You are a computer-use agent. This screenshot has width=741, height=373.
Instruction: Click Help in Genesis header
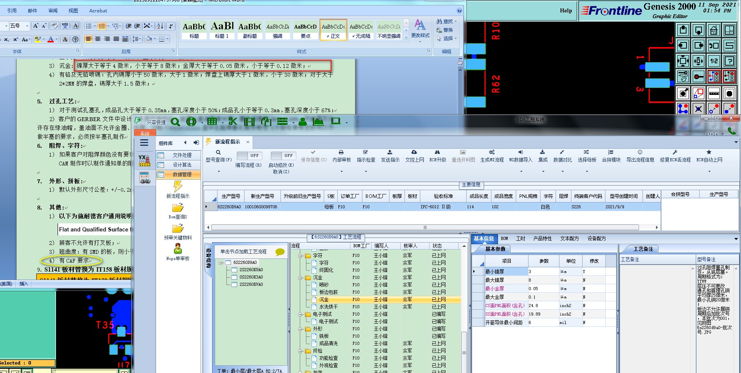(x=566, y=10)
